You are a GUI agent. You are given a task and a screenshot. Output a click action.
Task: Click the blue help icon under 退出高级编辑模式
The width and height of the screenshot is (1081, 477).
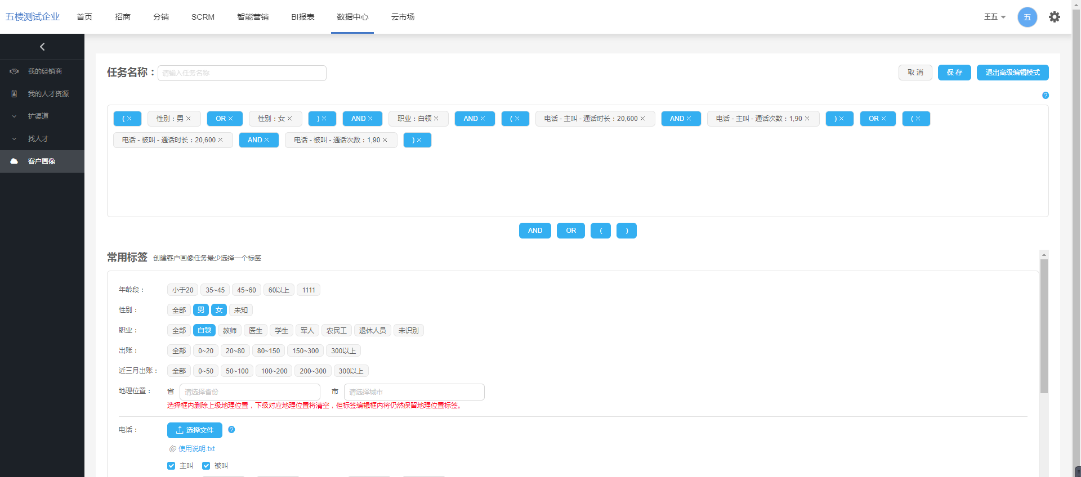point(1045,96)
